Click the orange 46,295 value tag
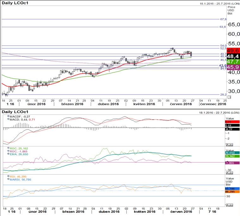 coord(232,192)
